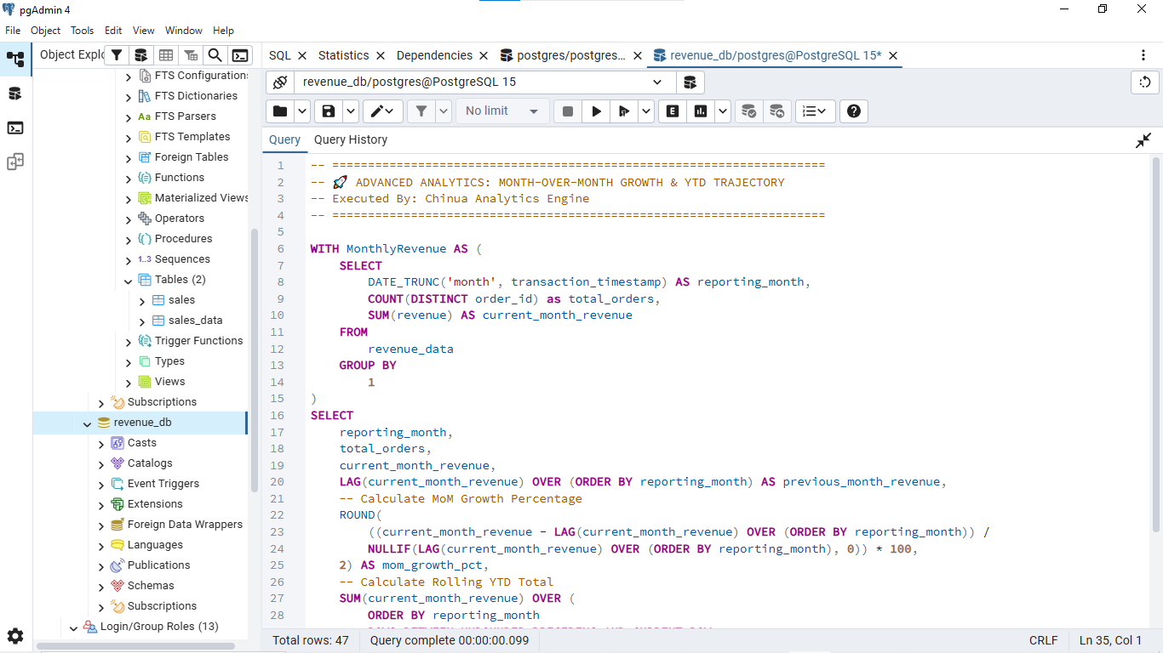The height and width of the screenshot is (653, 1163).
Task: Expand the sales_data table node
Action: pos(142,321)
